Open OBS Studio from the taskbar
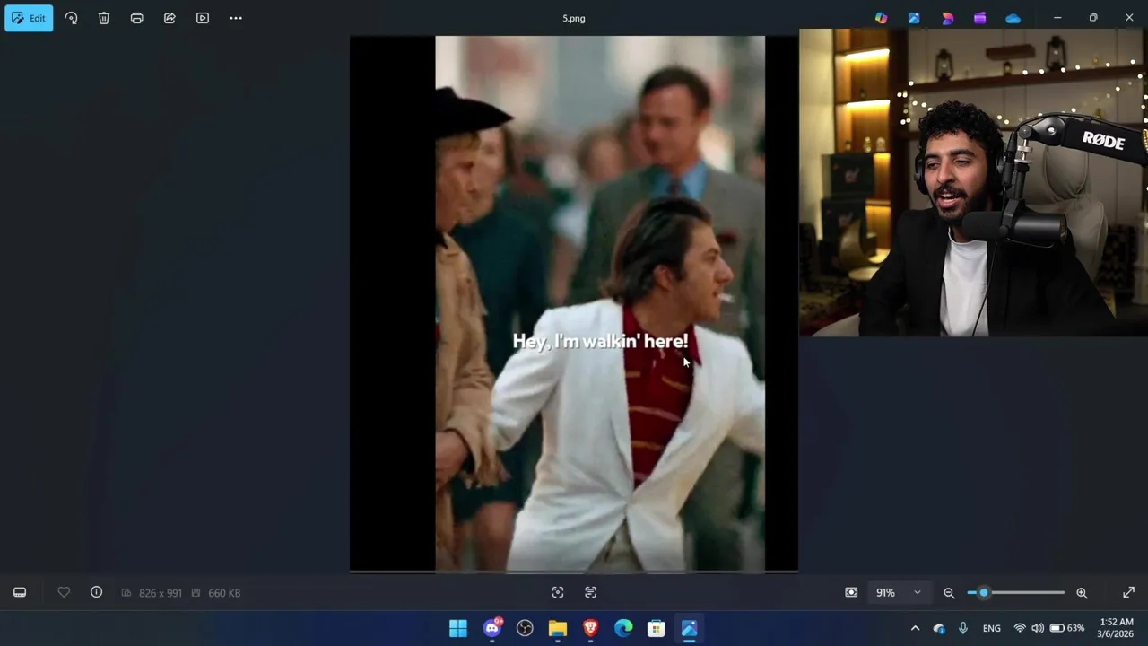 click(525, 628)
